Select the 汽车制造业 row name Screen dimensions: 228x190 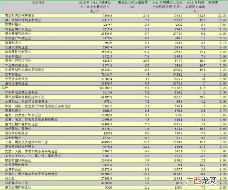point(13,75)
